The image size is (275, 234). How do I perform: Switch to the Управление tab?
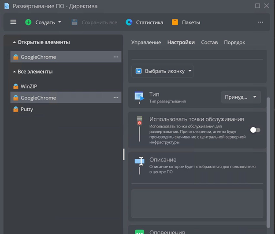click(x=146, y=42)
